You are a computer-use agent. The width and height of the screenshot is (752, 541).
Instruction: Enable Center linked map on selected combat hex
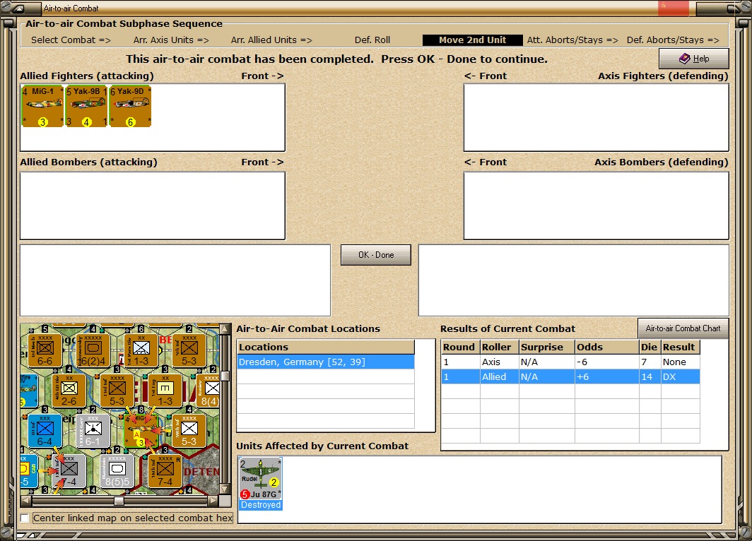25,518
